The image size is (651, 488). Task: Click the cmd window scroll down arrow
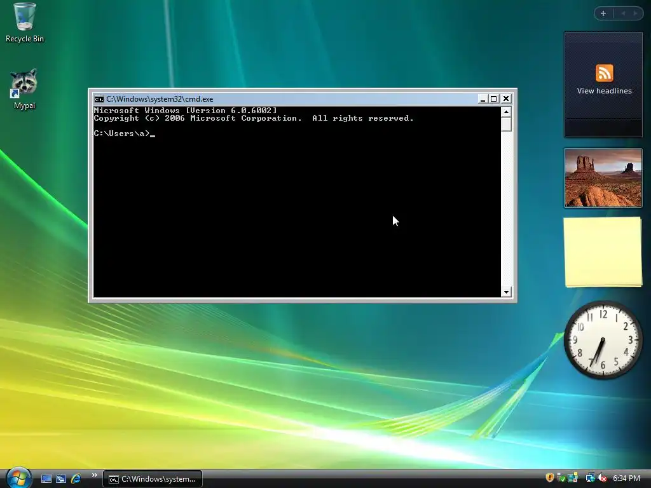point(506,292)
